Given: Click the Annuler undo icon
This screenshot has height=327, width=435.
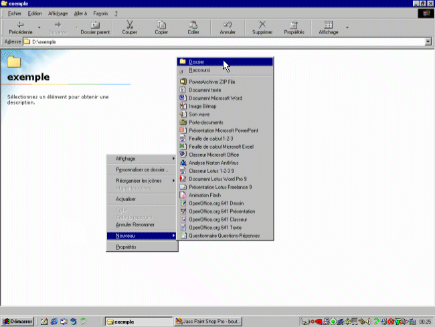Looking at the screenshot, I should [x=228, y=25].
